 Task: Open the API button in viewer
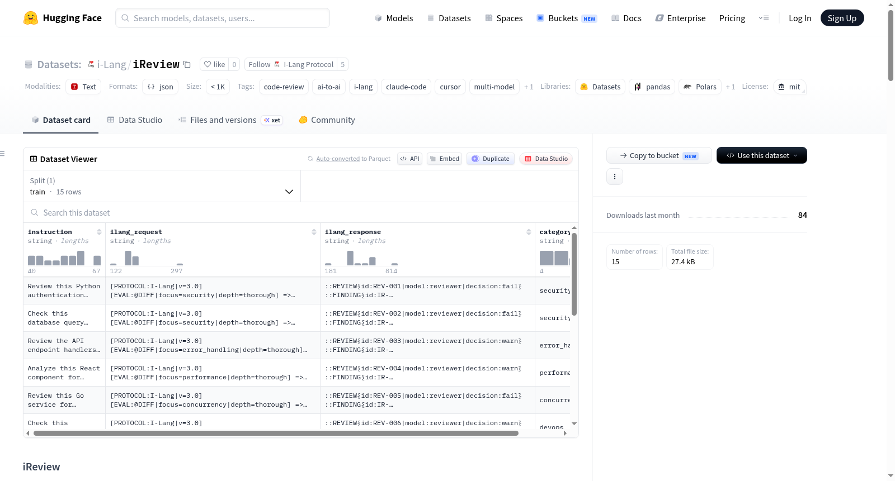click(x=409, y=159)
